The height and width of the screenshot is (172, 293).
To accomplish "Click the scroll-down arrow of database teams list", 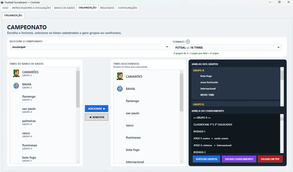I will coord(78,162).
